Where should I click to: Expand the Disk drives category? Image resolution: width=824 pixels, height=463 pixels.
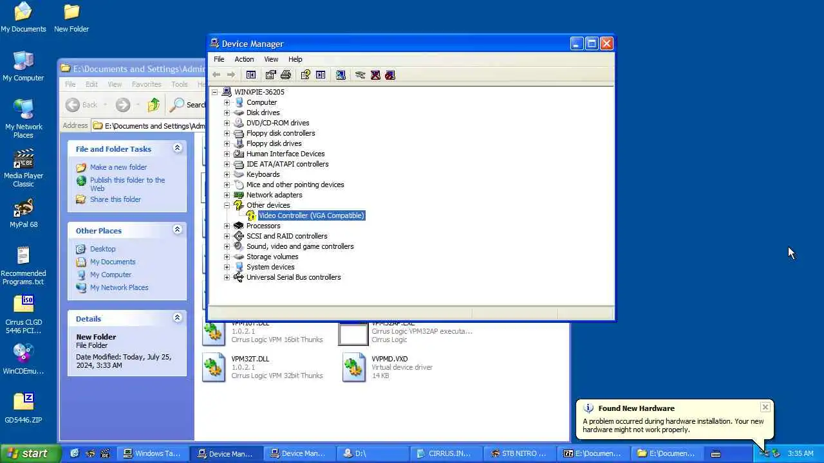227,113
